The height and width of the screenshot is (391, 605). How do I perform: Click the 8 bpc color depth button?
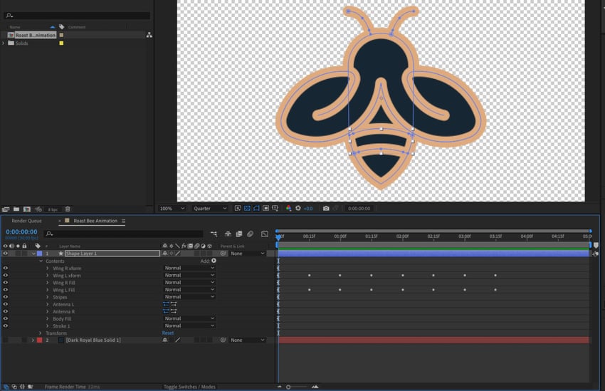(53, 209)
